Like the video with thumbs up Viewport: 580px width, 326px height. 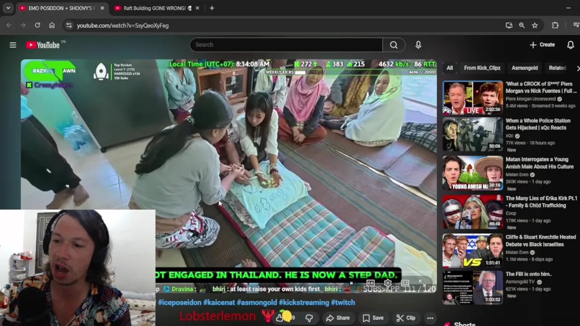[x=280, y=318]
